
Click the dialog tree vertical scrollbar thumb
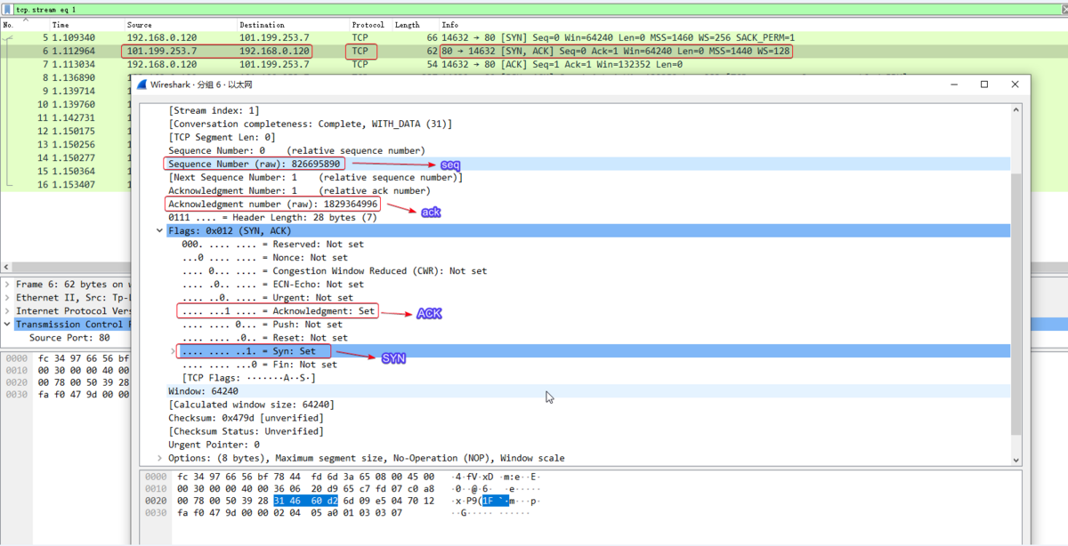point(1016,304)
